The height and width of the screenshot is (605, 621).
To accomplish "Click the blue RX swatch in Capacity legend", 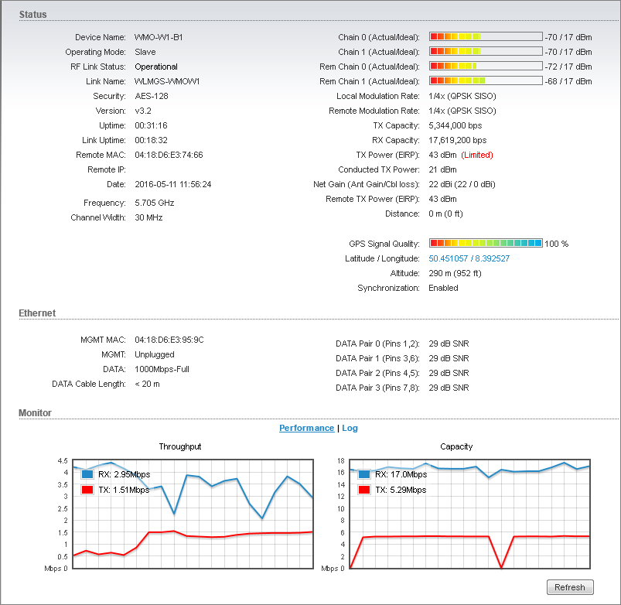I will [364, 474].
